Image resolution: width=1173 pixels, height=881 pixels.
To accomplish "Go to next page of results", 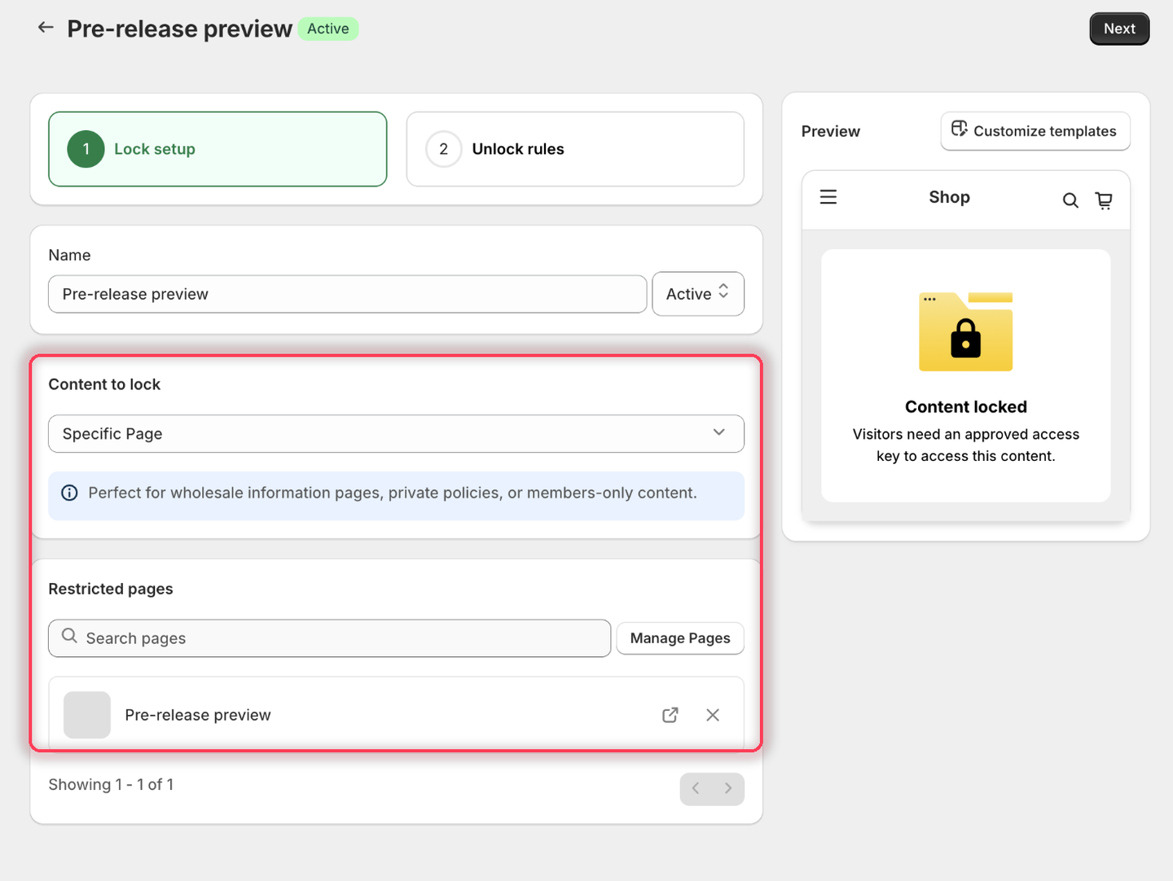I will 728,788.
